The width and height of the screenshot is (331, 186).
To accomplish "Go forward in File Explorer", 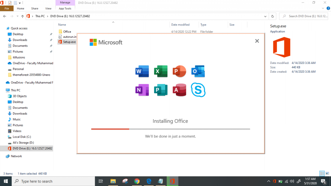I will 12,16.
